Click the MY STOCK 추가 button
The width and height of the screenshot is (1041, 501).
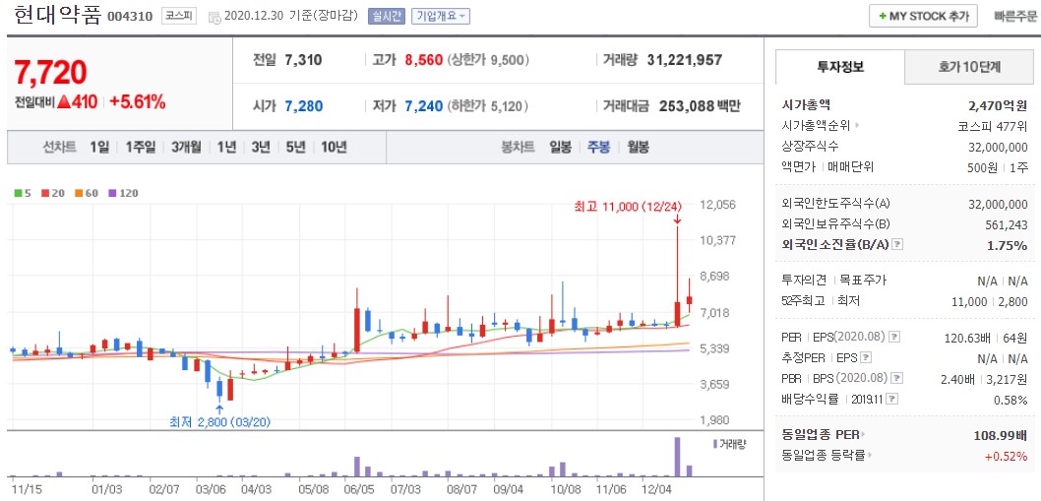923,16
